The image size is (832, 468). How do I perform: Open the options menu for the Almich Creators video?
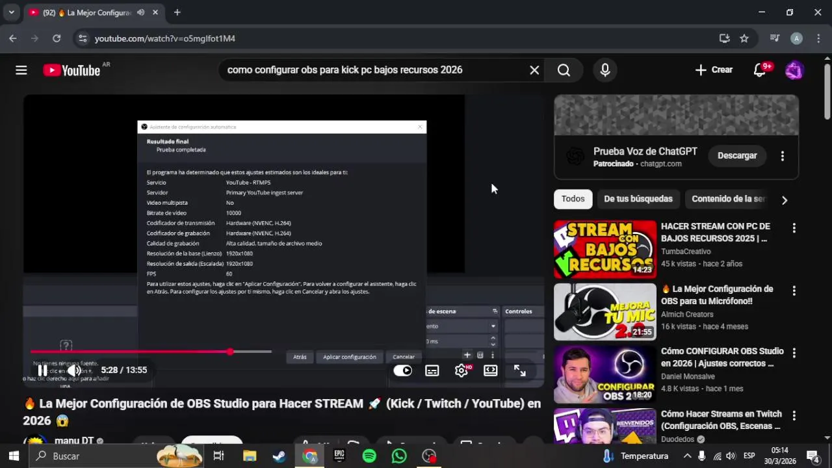click(x=794, y=291)
